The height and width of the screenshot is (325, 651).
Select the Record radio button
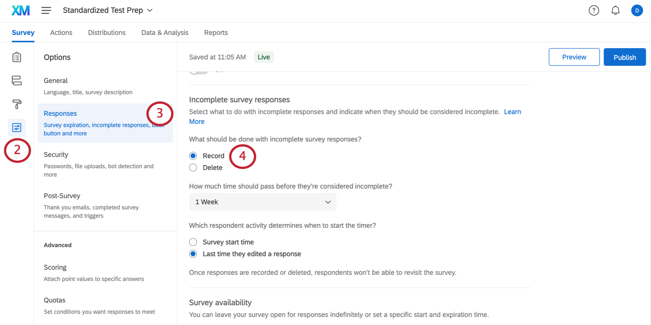193,156
